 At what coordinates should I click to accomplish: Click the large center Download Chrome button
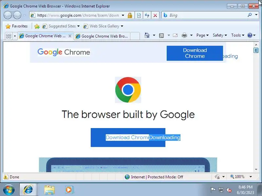(128, 138)
